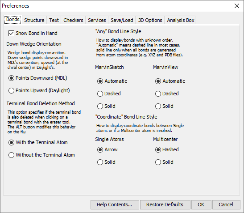Switch to the Structure tab
Viewport: 244px width, 213px height.
click(34, 20)
